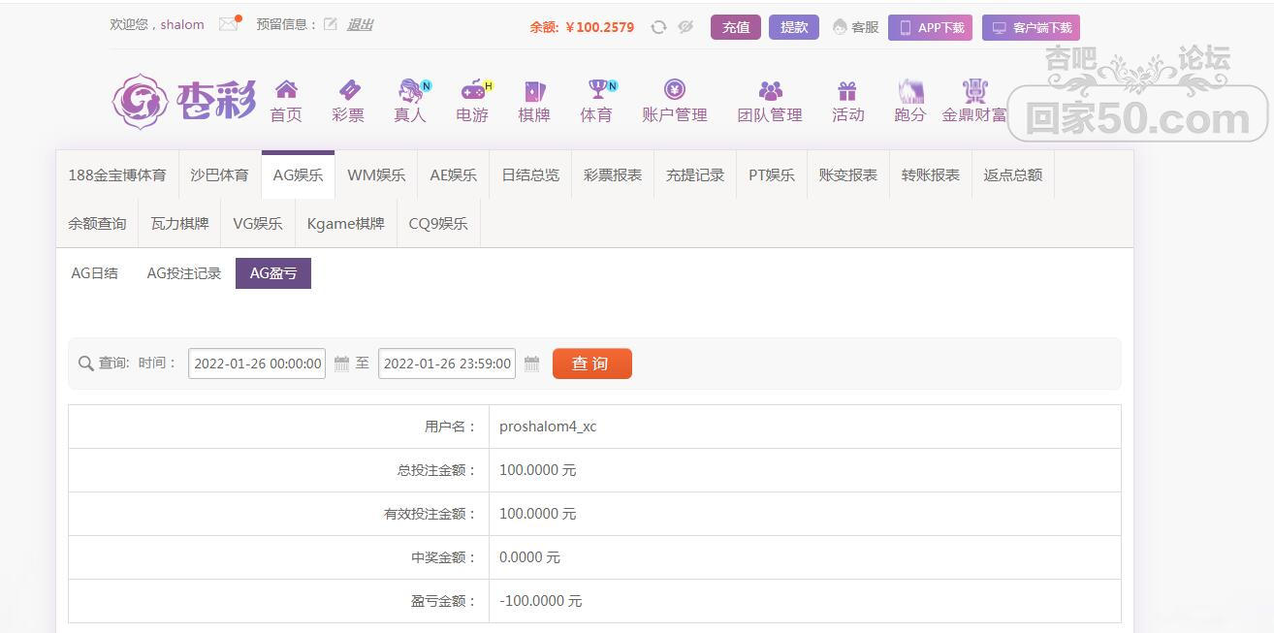The width and height of the screenshot is (1274, 633).
Task: Toggle balance visibility eye icon
Action: (685, 27)
